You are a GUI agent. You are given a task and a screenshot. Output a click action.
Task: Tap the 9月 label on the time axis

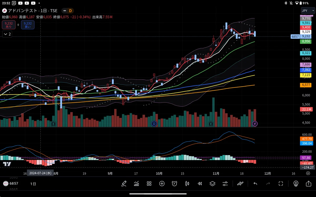click(x=110, y=173)
